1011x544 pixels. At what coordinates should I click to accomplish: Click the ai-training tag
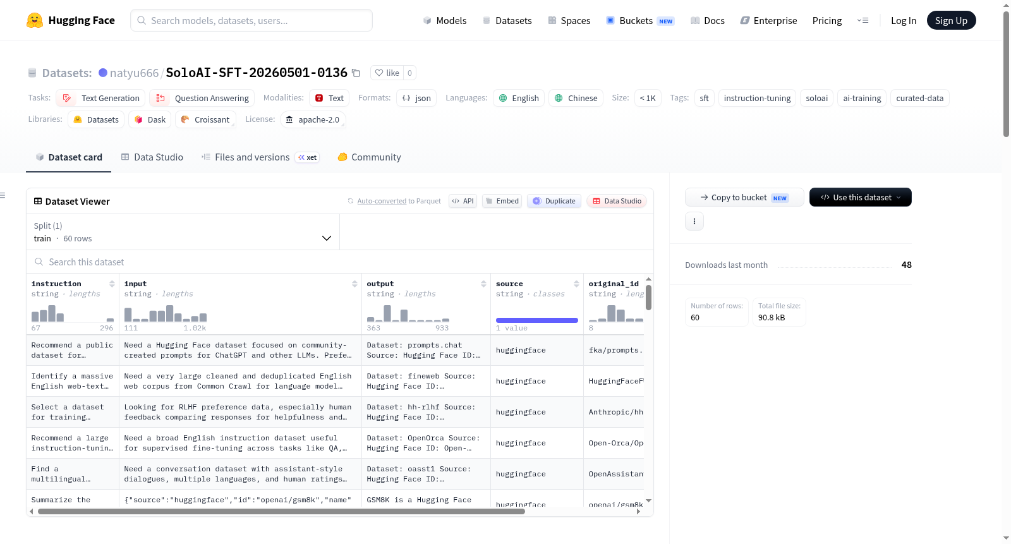[x=862, y=98]
